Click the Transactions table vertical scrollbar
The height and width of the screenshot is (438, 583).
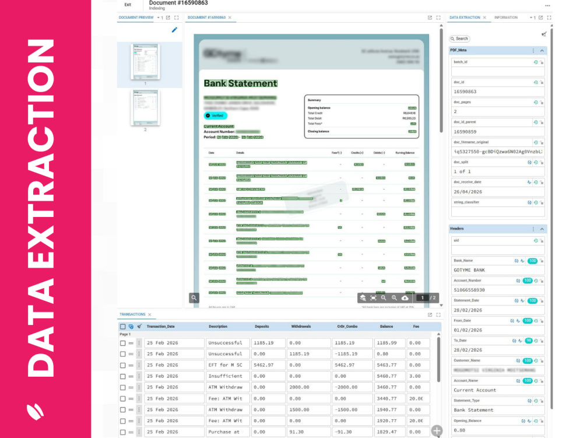coord(439,359)
